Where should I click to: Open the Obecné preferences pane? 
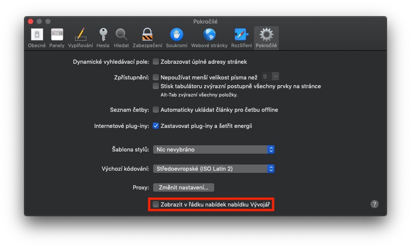(x=37, y=38)
